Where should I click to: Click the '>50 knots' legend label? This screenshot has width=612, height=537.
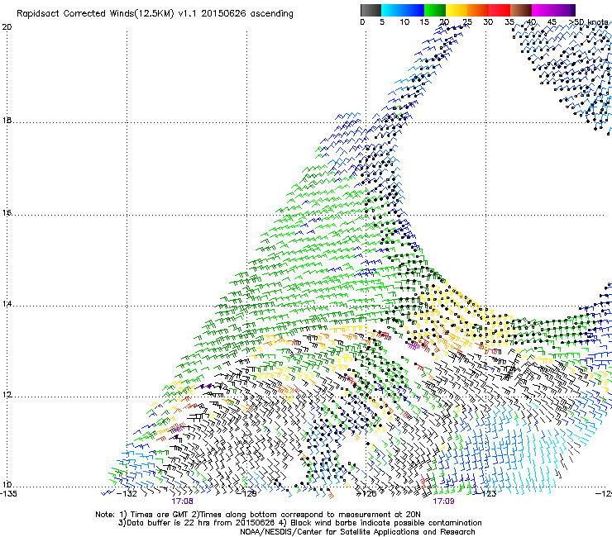589,22
